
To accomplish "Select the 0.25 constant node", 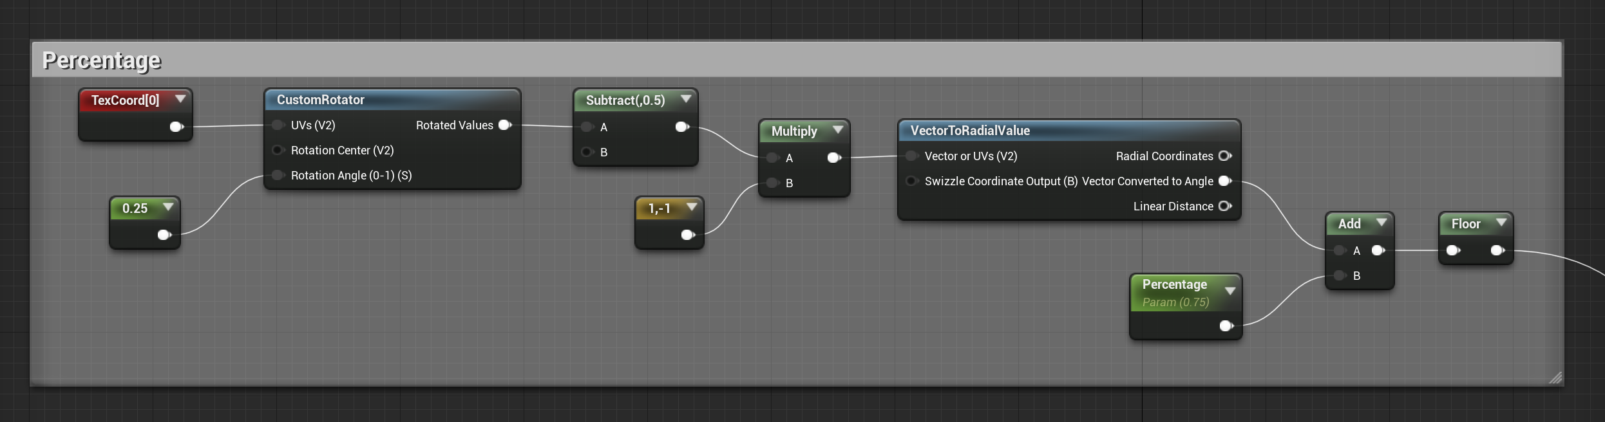I will (x=135, y=208).
